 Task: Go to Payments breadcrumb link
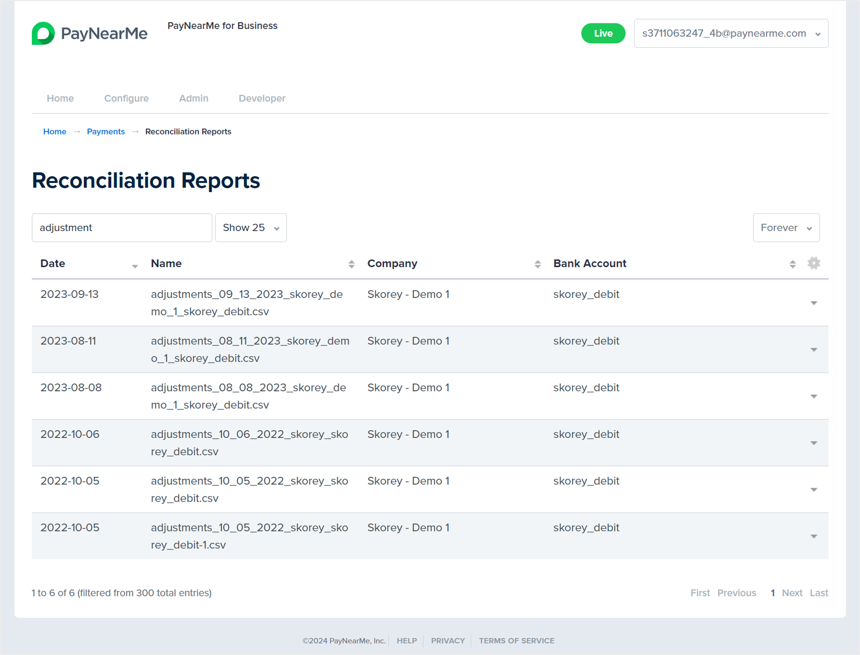(106, 131)
